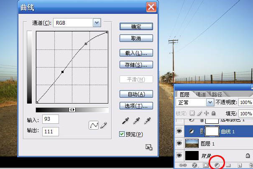Viewport: 253px width, 169px height.
Task: Choose the curve point editing tool
Action: [95, 125]
